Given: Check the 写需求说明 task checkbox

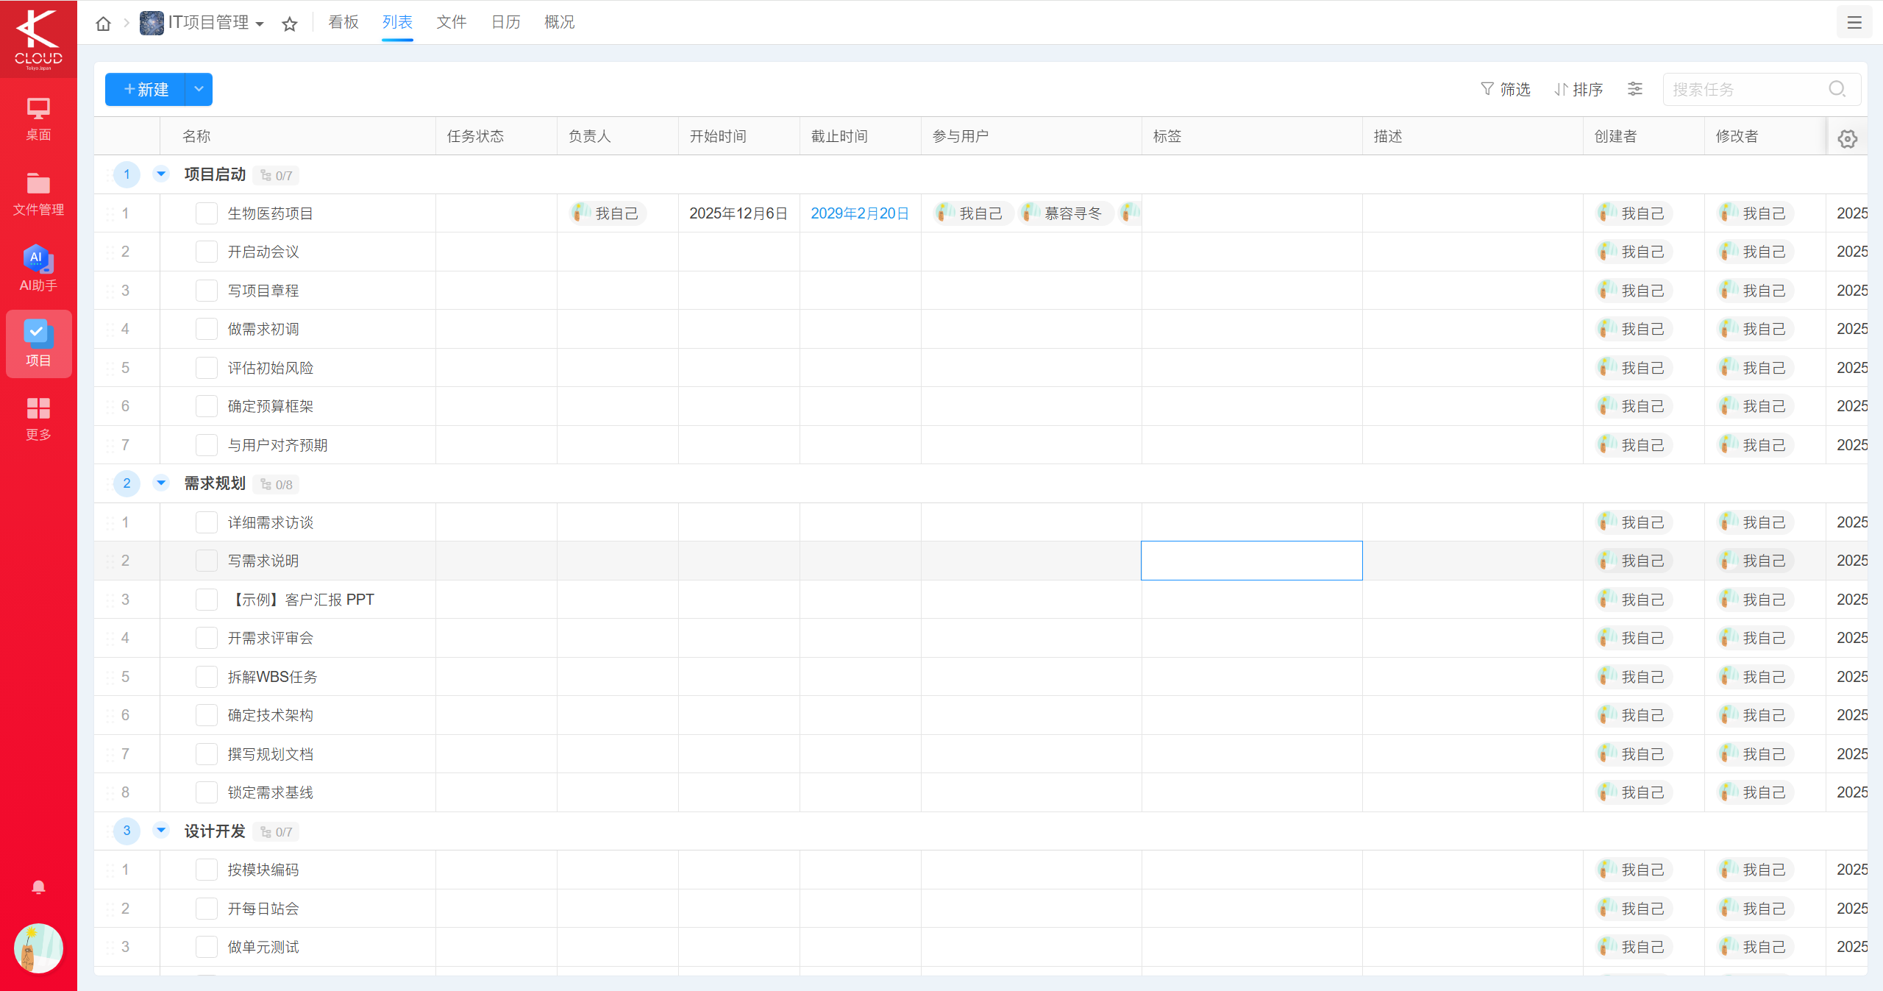Looking at the screenshot, I should (207, 561).
